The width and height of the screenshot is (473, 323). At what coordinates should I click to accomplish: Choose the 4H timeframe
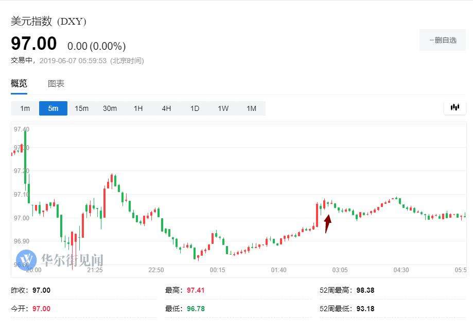click(167, 108)
